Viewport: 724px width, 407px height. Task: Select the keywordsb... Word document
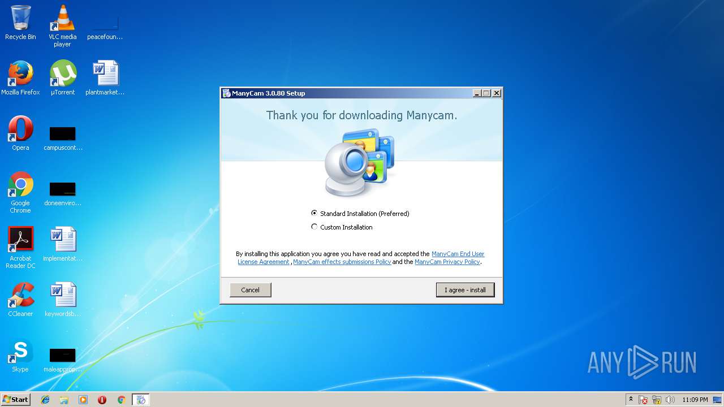coord(63,300)
